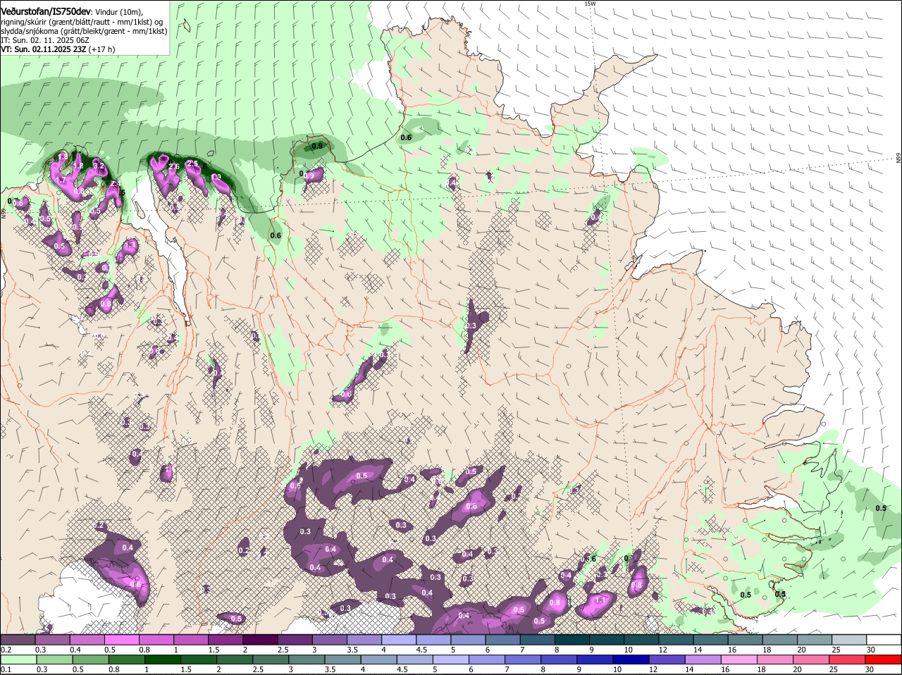
Task: Pick the palest green 0.1 swatch in lower legend row
Action: point(17,659)
